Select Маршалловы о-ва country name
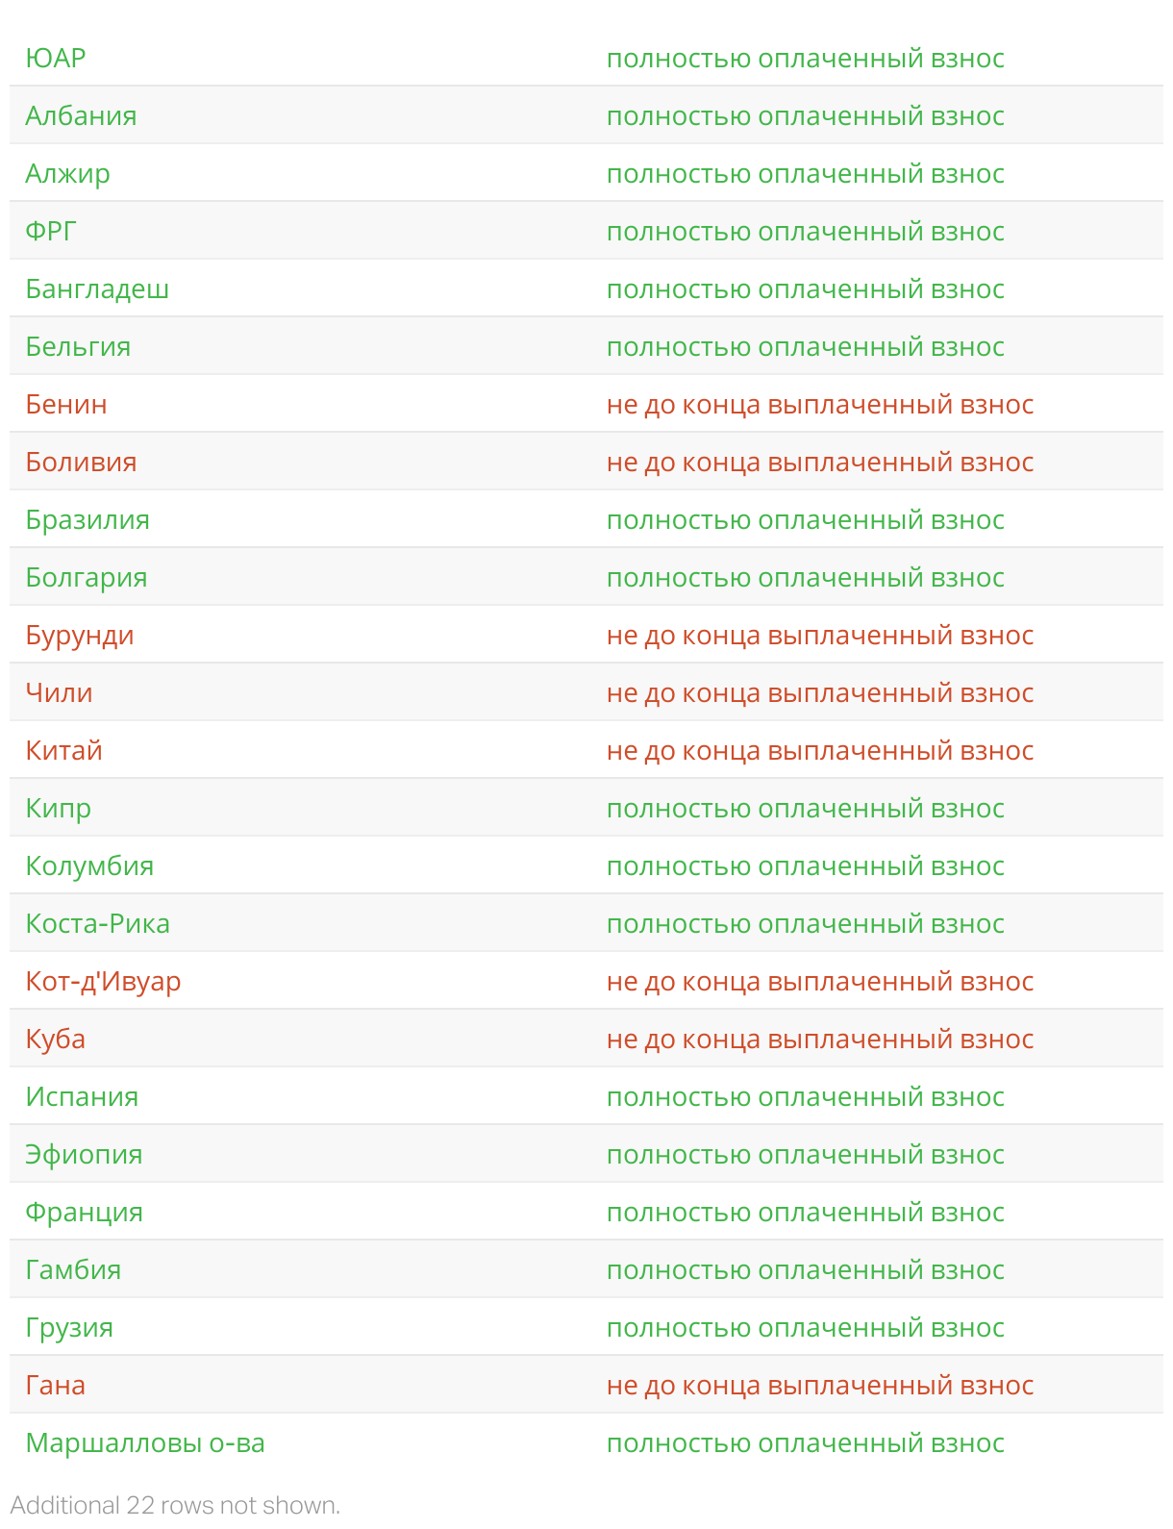This screenshot has height=1529, width=1173. point(145,1443)
